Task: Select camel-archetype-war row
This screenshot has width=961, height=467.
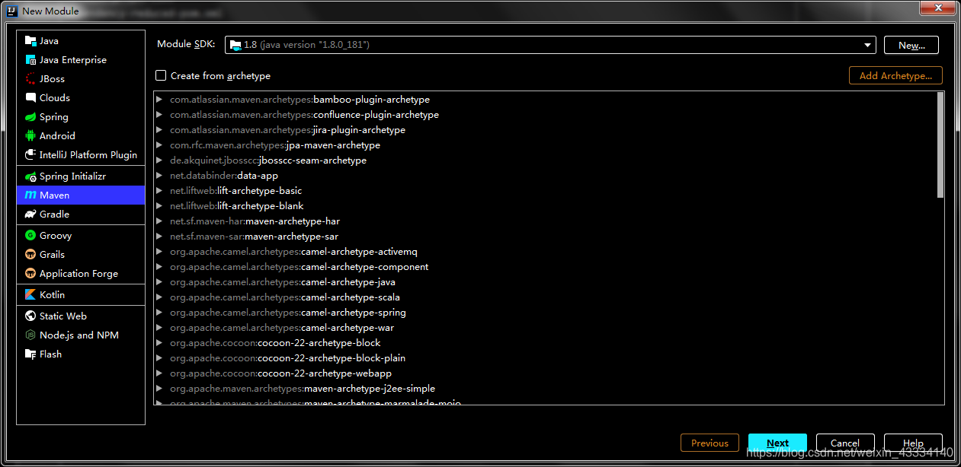Action: tap(545, 328)
